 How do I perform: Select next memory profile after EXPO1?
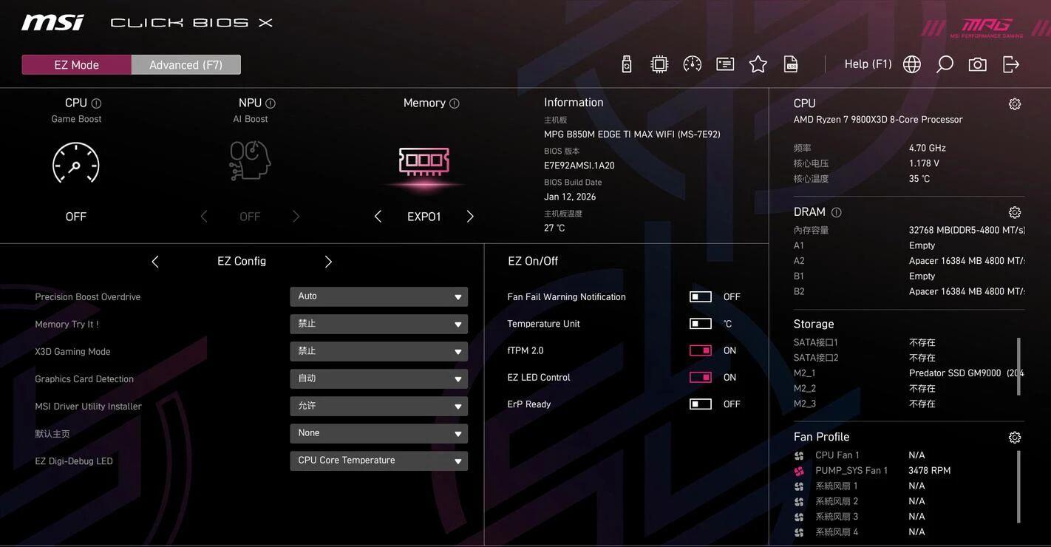pos(470,217)
